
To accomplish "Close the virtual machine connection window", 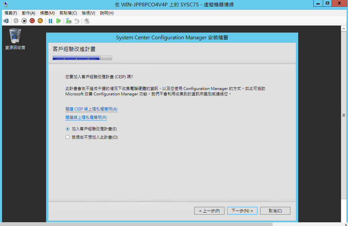I will (x=339, y=3).
